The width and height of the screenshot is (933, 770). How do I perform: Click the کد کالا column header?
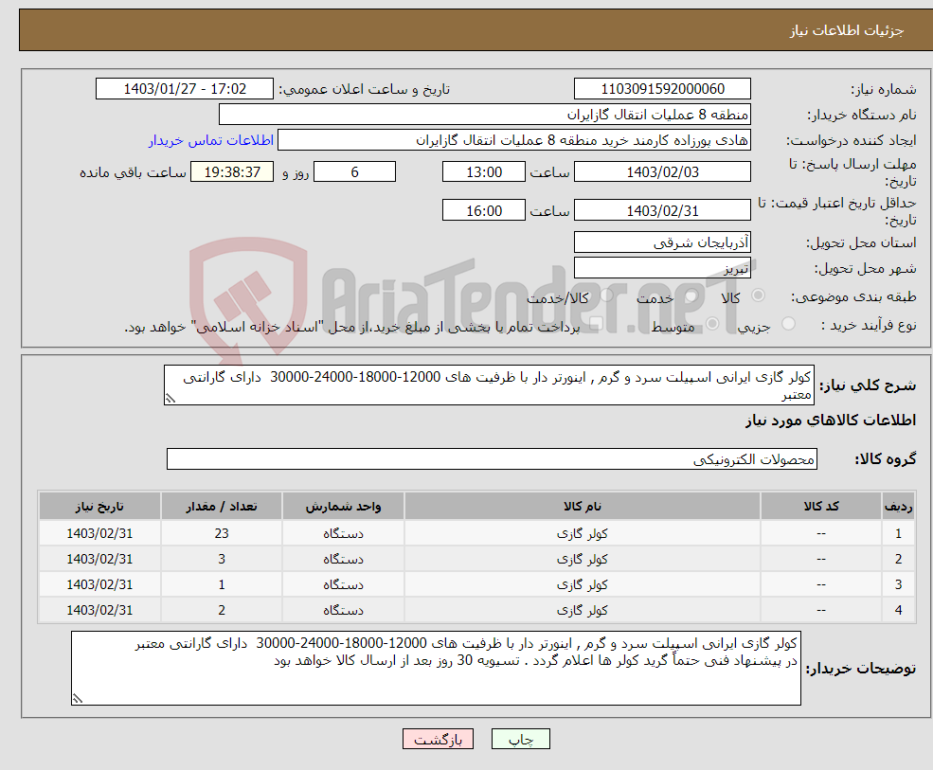[821, 506]
